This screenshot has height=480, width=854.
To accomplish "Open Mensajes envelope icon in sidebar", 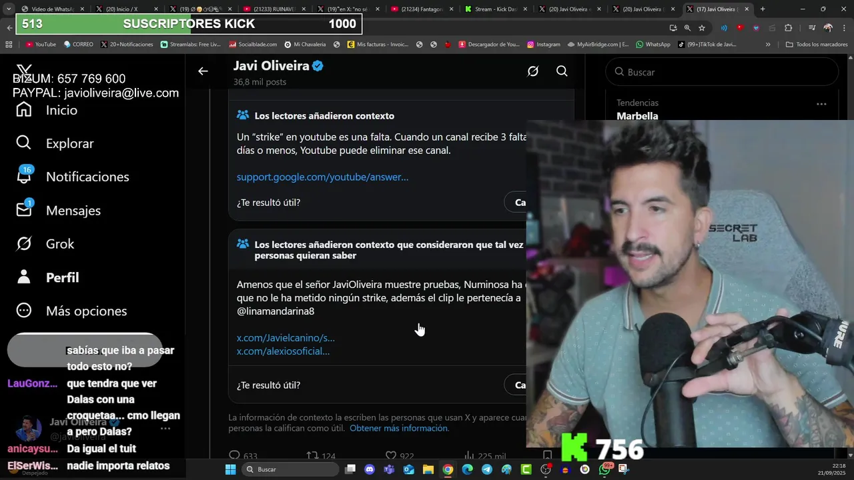I will 24,209.
